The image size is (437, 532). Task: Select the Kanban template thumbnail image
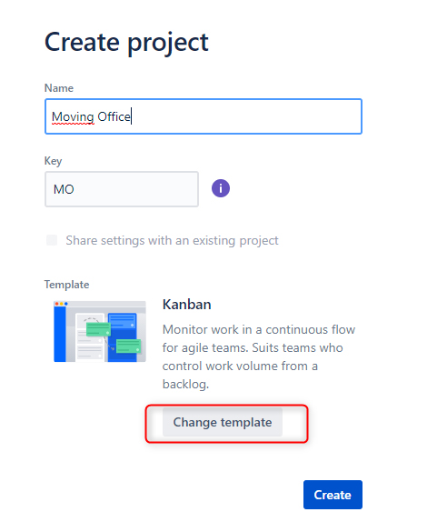click(x=100, y=332)
